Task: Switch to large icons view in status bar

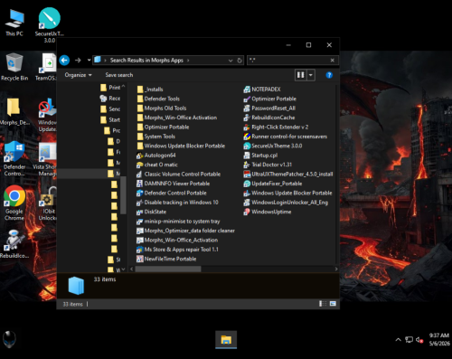Action: point(333,304)
